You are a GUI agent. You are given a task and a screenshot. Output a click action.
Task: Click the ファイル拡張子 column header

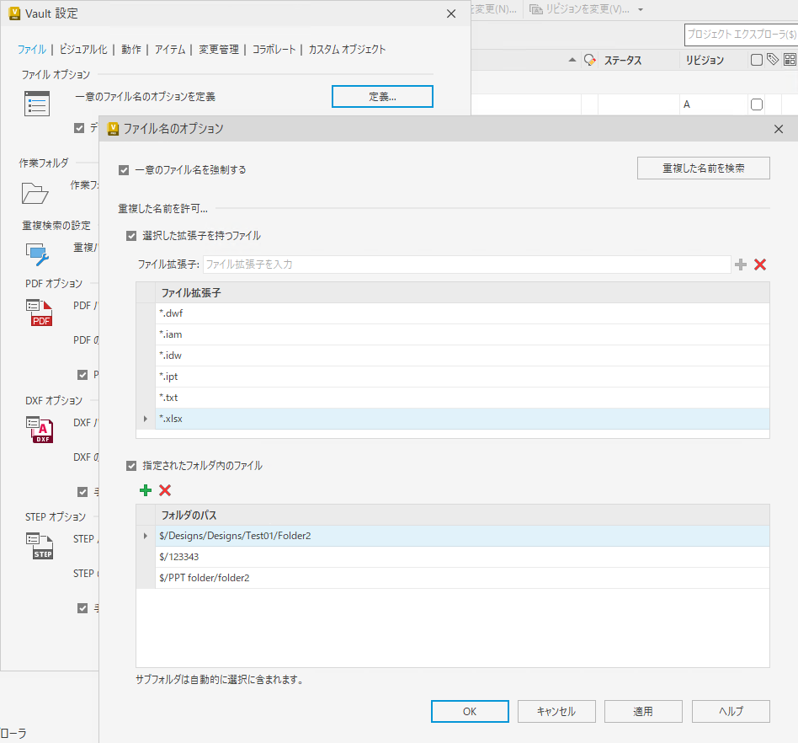[462, 293]
